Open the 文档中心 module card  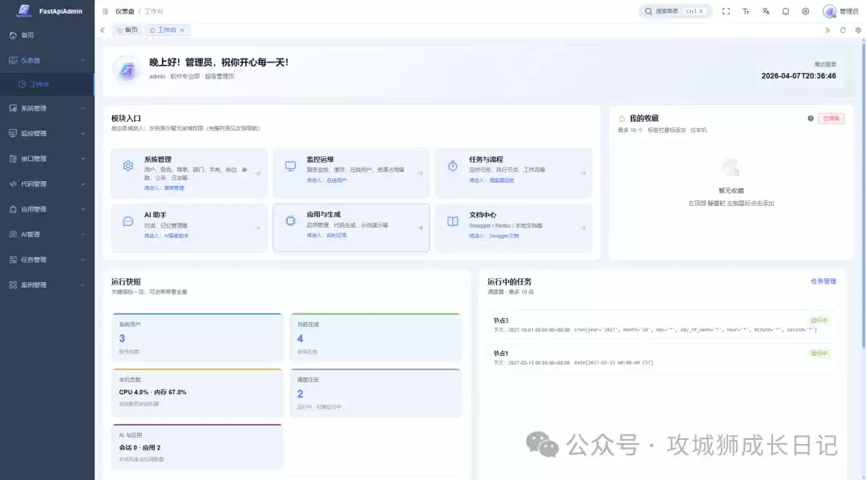point(513,227)
